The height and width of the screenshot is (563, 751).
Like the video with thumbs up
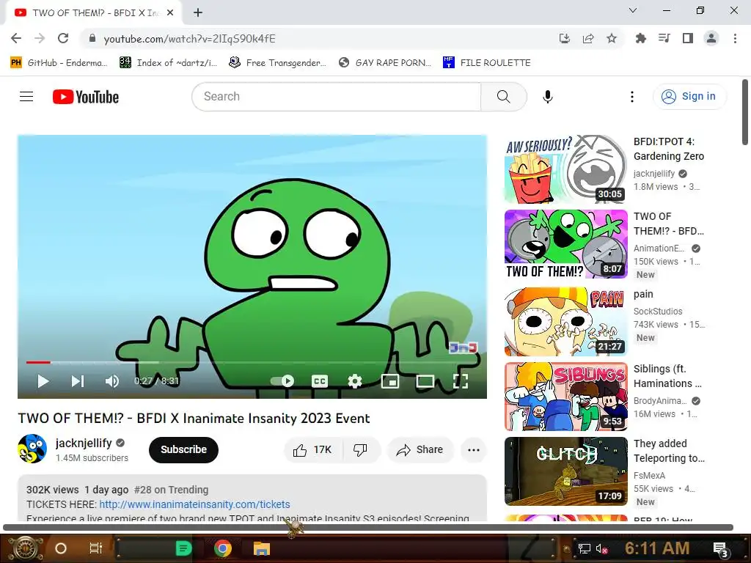tap(313, 450)
